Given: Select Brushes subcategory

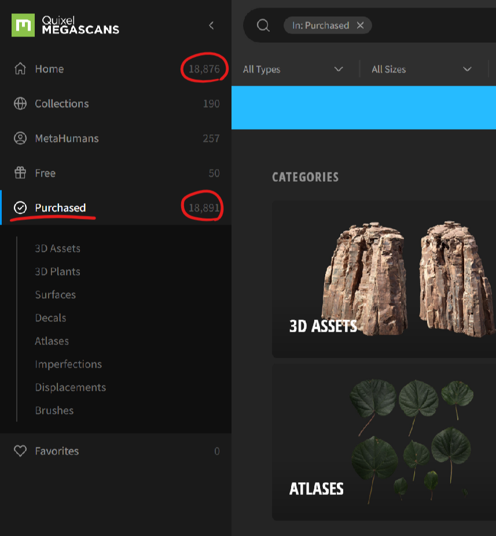Looking at the screenshot, I should (x=54, y=410).
